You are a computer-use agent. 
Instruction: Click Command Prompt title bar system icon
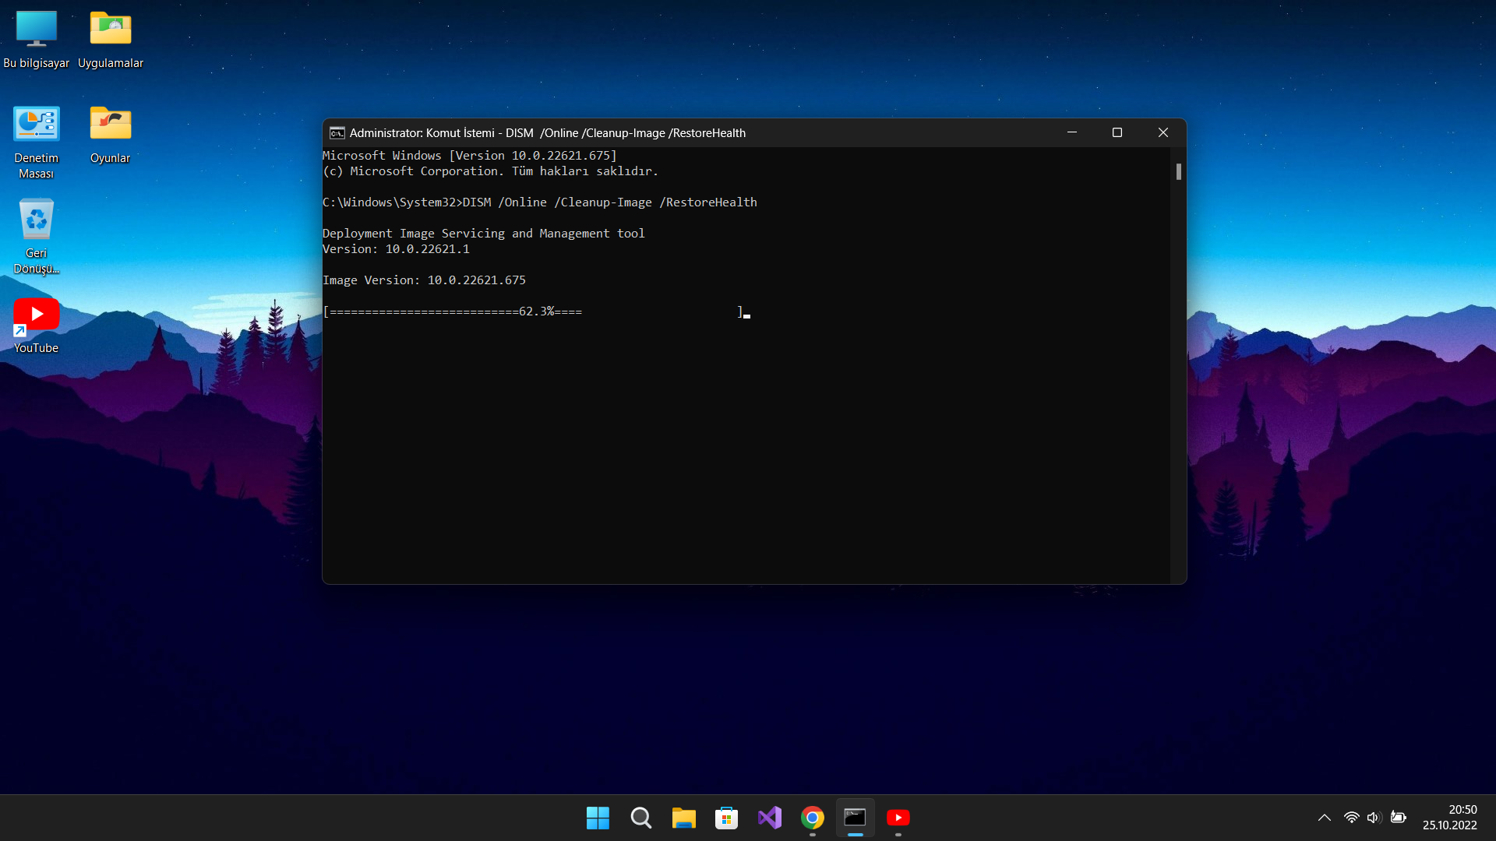pos(337,133)
